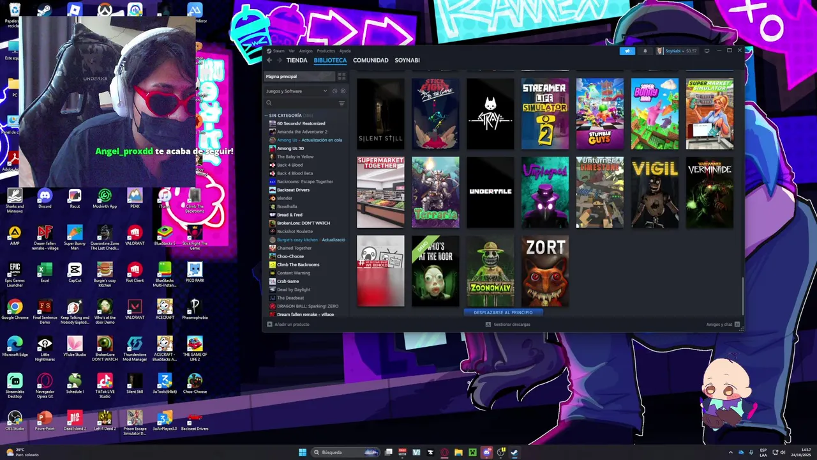Open Epic Games Launcher desktop icon

point(15,273)
